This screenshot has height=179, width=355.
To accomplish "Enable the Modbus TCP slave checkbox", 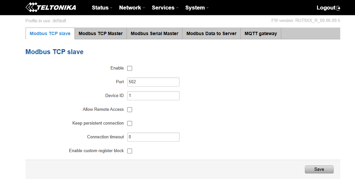I will tap(129, 69).
